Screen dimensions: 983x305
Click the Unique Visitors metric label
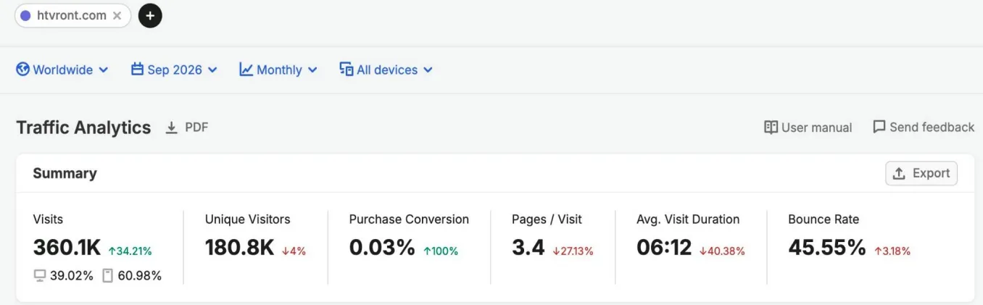(x=247, y=220)
